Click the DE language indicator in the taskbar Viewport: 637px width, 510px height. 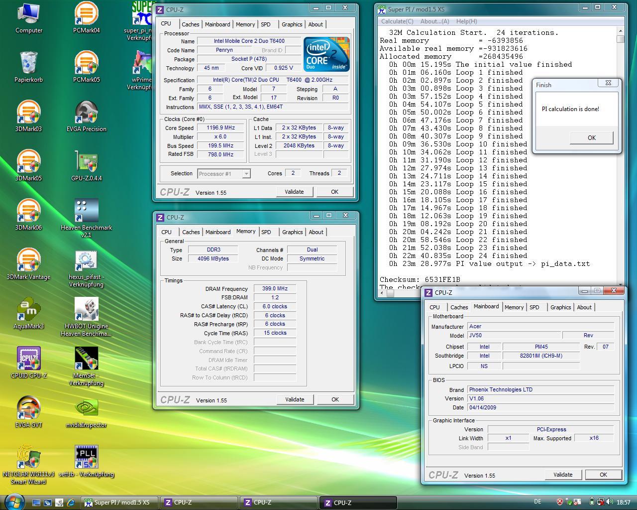coord(537,502)
